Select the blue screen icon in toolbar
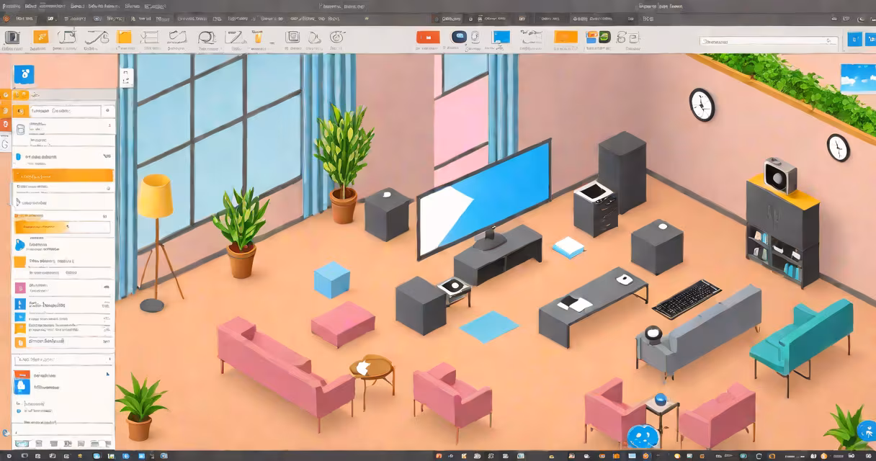Image resolution: width=876 pixels, height=461 pixels. [x=500, y=37]
